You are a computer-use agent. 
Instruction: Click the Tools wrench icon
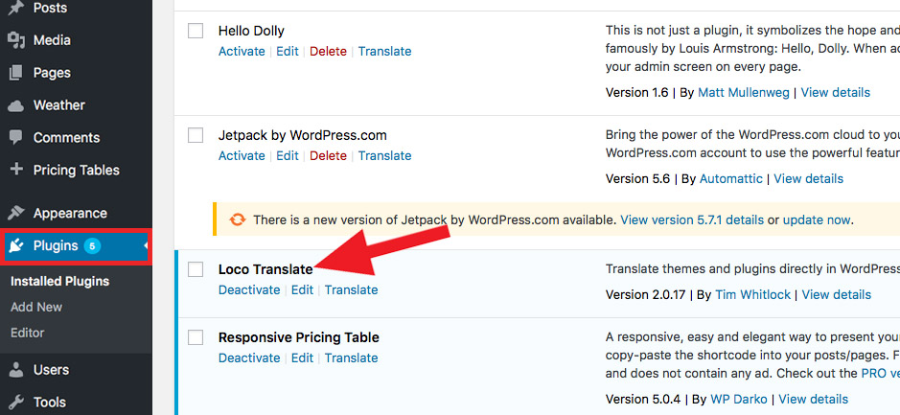click(16, 402)
